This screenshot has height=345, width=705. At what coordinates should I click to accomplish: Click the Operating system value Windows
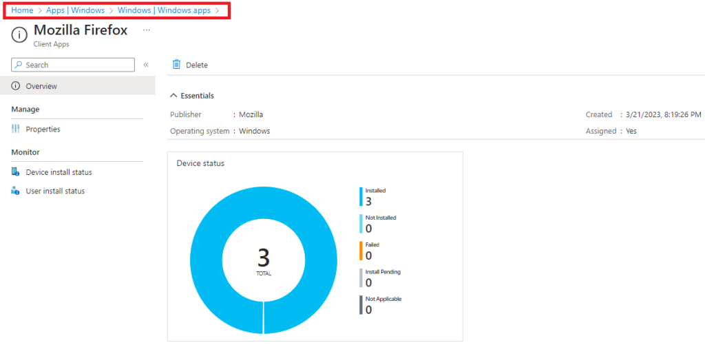tap(255, 132)
